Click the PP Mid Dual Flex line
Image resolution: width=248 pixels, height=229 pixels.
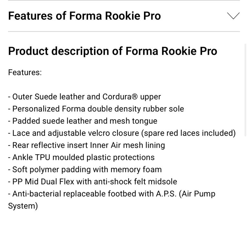(93, 181)
